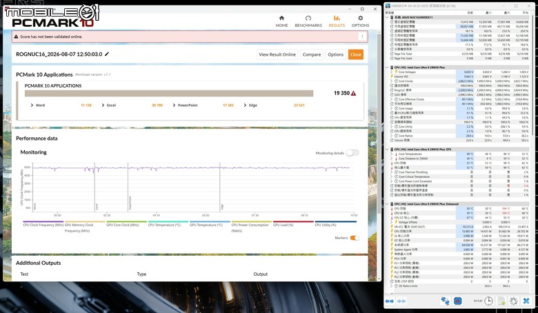Click the HWiNFO blue flame icon
This screenshot has width=538, height=313.
457,301
